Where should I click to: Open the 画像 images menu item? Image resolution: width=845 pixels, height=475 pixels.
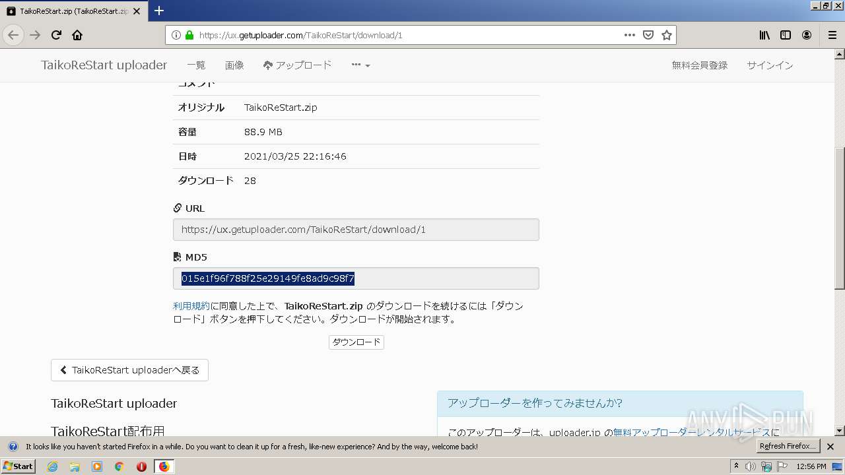234,65
